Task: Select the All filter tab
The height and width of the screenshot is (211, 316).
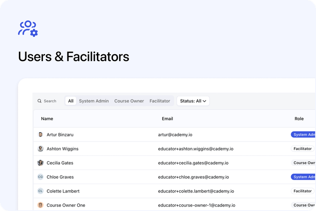Action: tap(71, 101)
